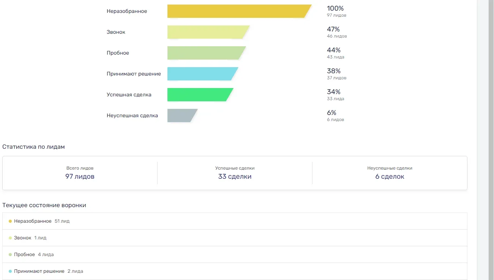The width and height of the screenshot is (494, 280).
Task: Click the Неуспешные сделки 6 сделок stat
Action: pyautogui.click(x=390, y=173)
